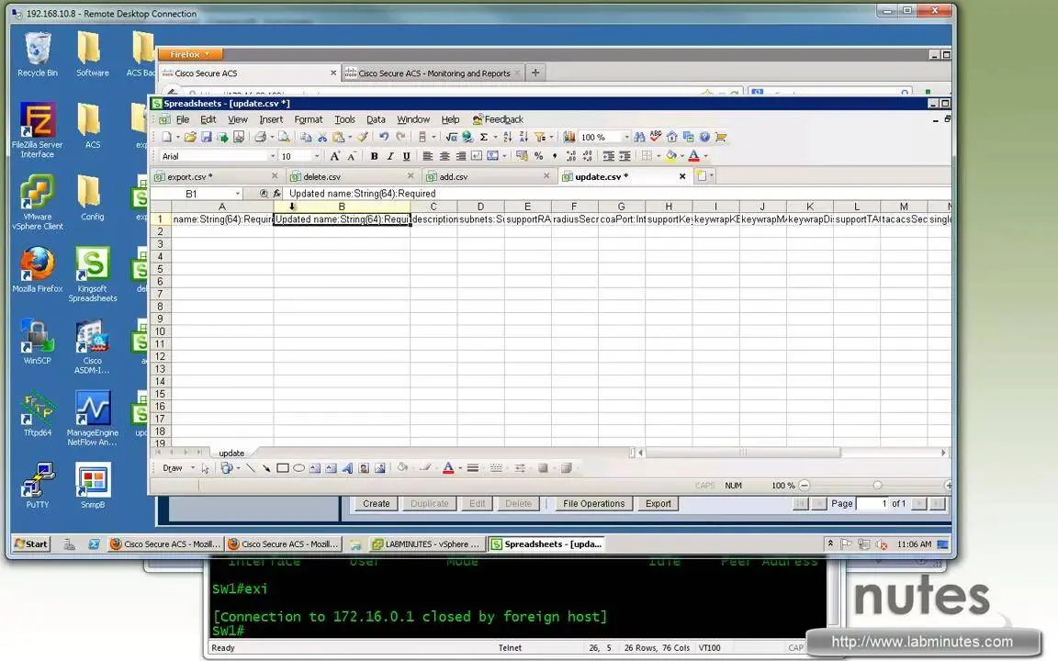Screen dimensions: 1058x661
Task: Click the Windows Start button
Action: click(32, 543)
